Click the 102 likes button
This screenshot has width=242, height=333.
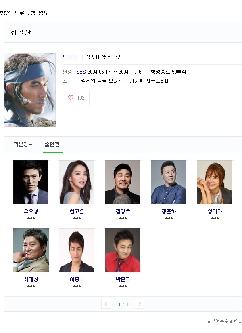pyautogui.click(x=76, y=98)
